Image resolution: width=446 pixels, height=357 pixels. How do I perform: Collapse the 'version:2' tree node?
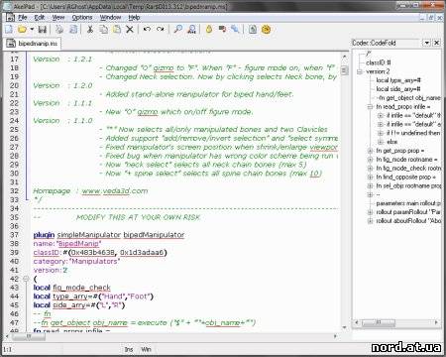tap(360, 71)
